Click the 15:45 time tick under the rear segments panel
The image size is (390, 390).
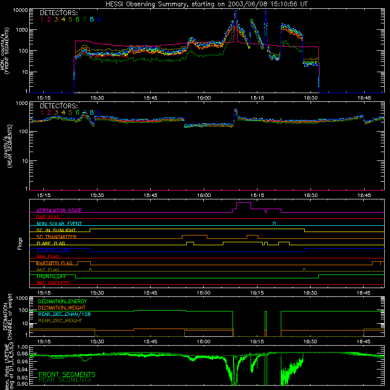tap(150, 195)
